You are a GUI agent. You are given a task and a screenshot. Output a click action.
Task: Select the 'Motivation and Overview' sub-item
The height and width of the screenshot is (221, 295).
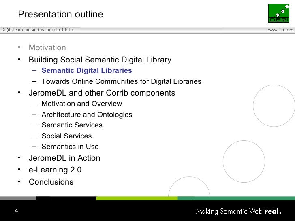click(x=81, y=104)
